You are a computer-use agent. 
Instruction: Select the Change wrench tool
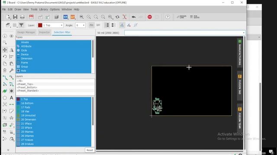pyautogui.click(x=12, y=71)
